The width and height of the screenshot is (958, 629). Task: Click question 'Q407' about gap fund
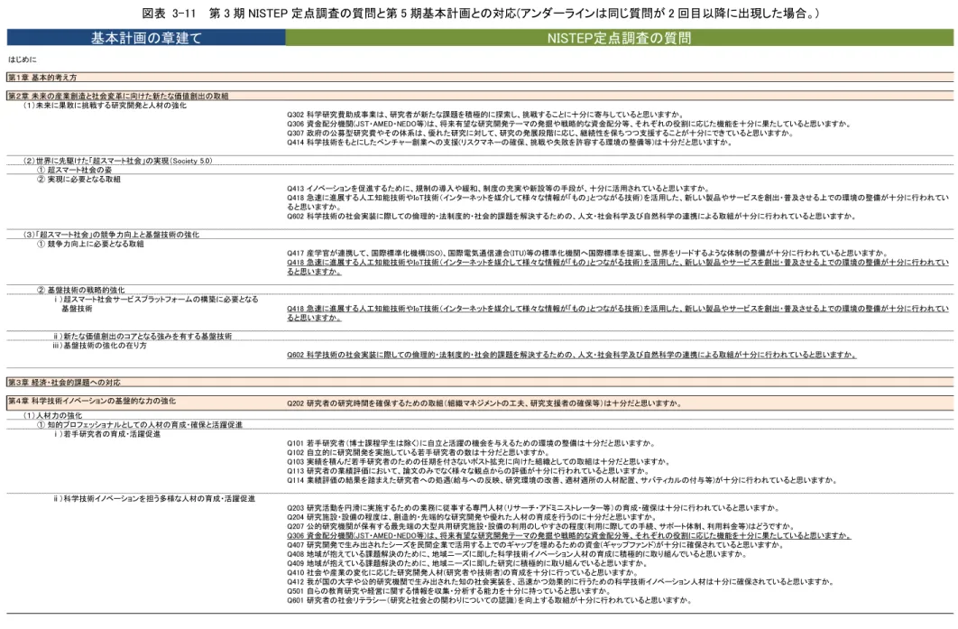click(535, 545)
